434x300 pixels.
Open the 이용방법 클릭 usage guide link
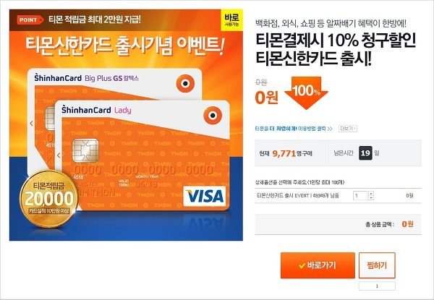315,129
